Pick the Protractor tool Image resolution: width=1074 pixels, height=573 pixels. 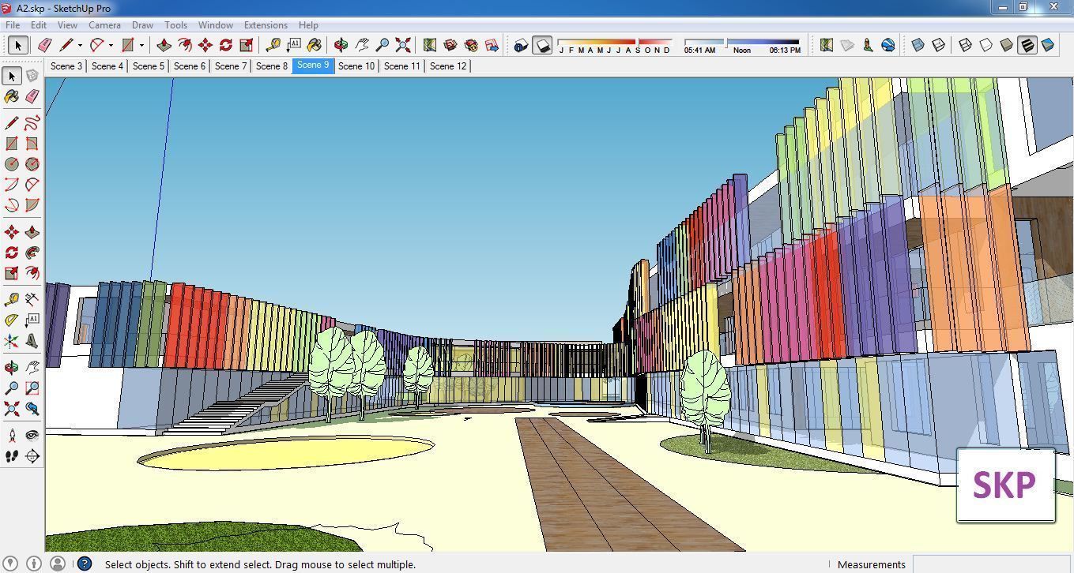[x=12, y=320]
